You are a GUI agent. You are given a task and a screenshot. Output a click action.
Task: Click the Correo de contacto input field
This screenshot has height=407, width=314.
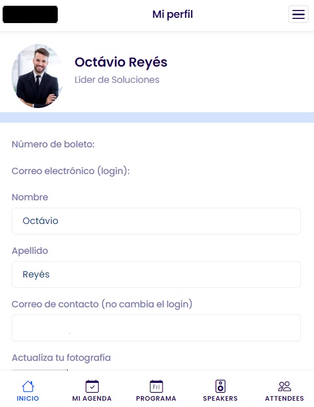tap(156, 328)
